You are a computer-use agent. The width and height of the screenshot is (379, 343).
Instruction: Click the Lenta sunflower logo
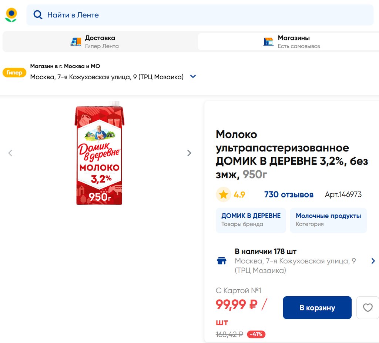(x=11, y=15)
